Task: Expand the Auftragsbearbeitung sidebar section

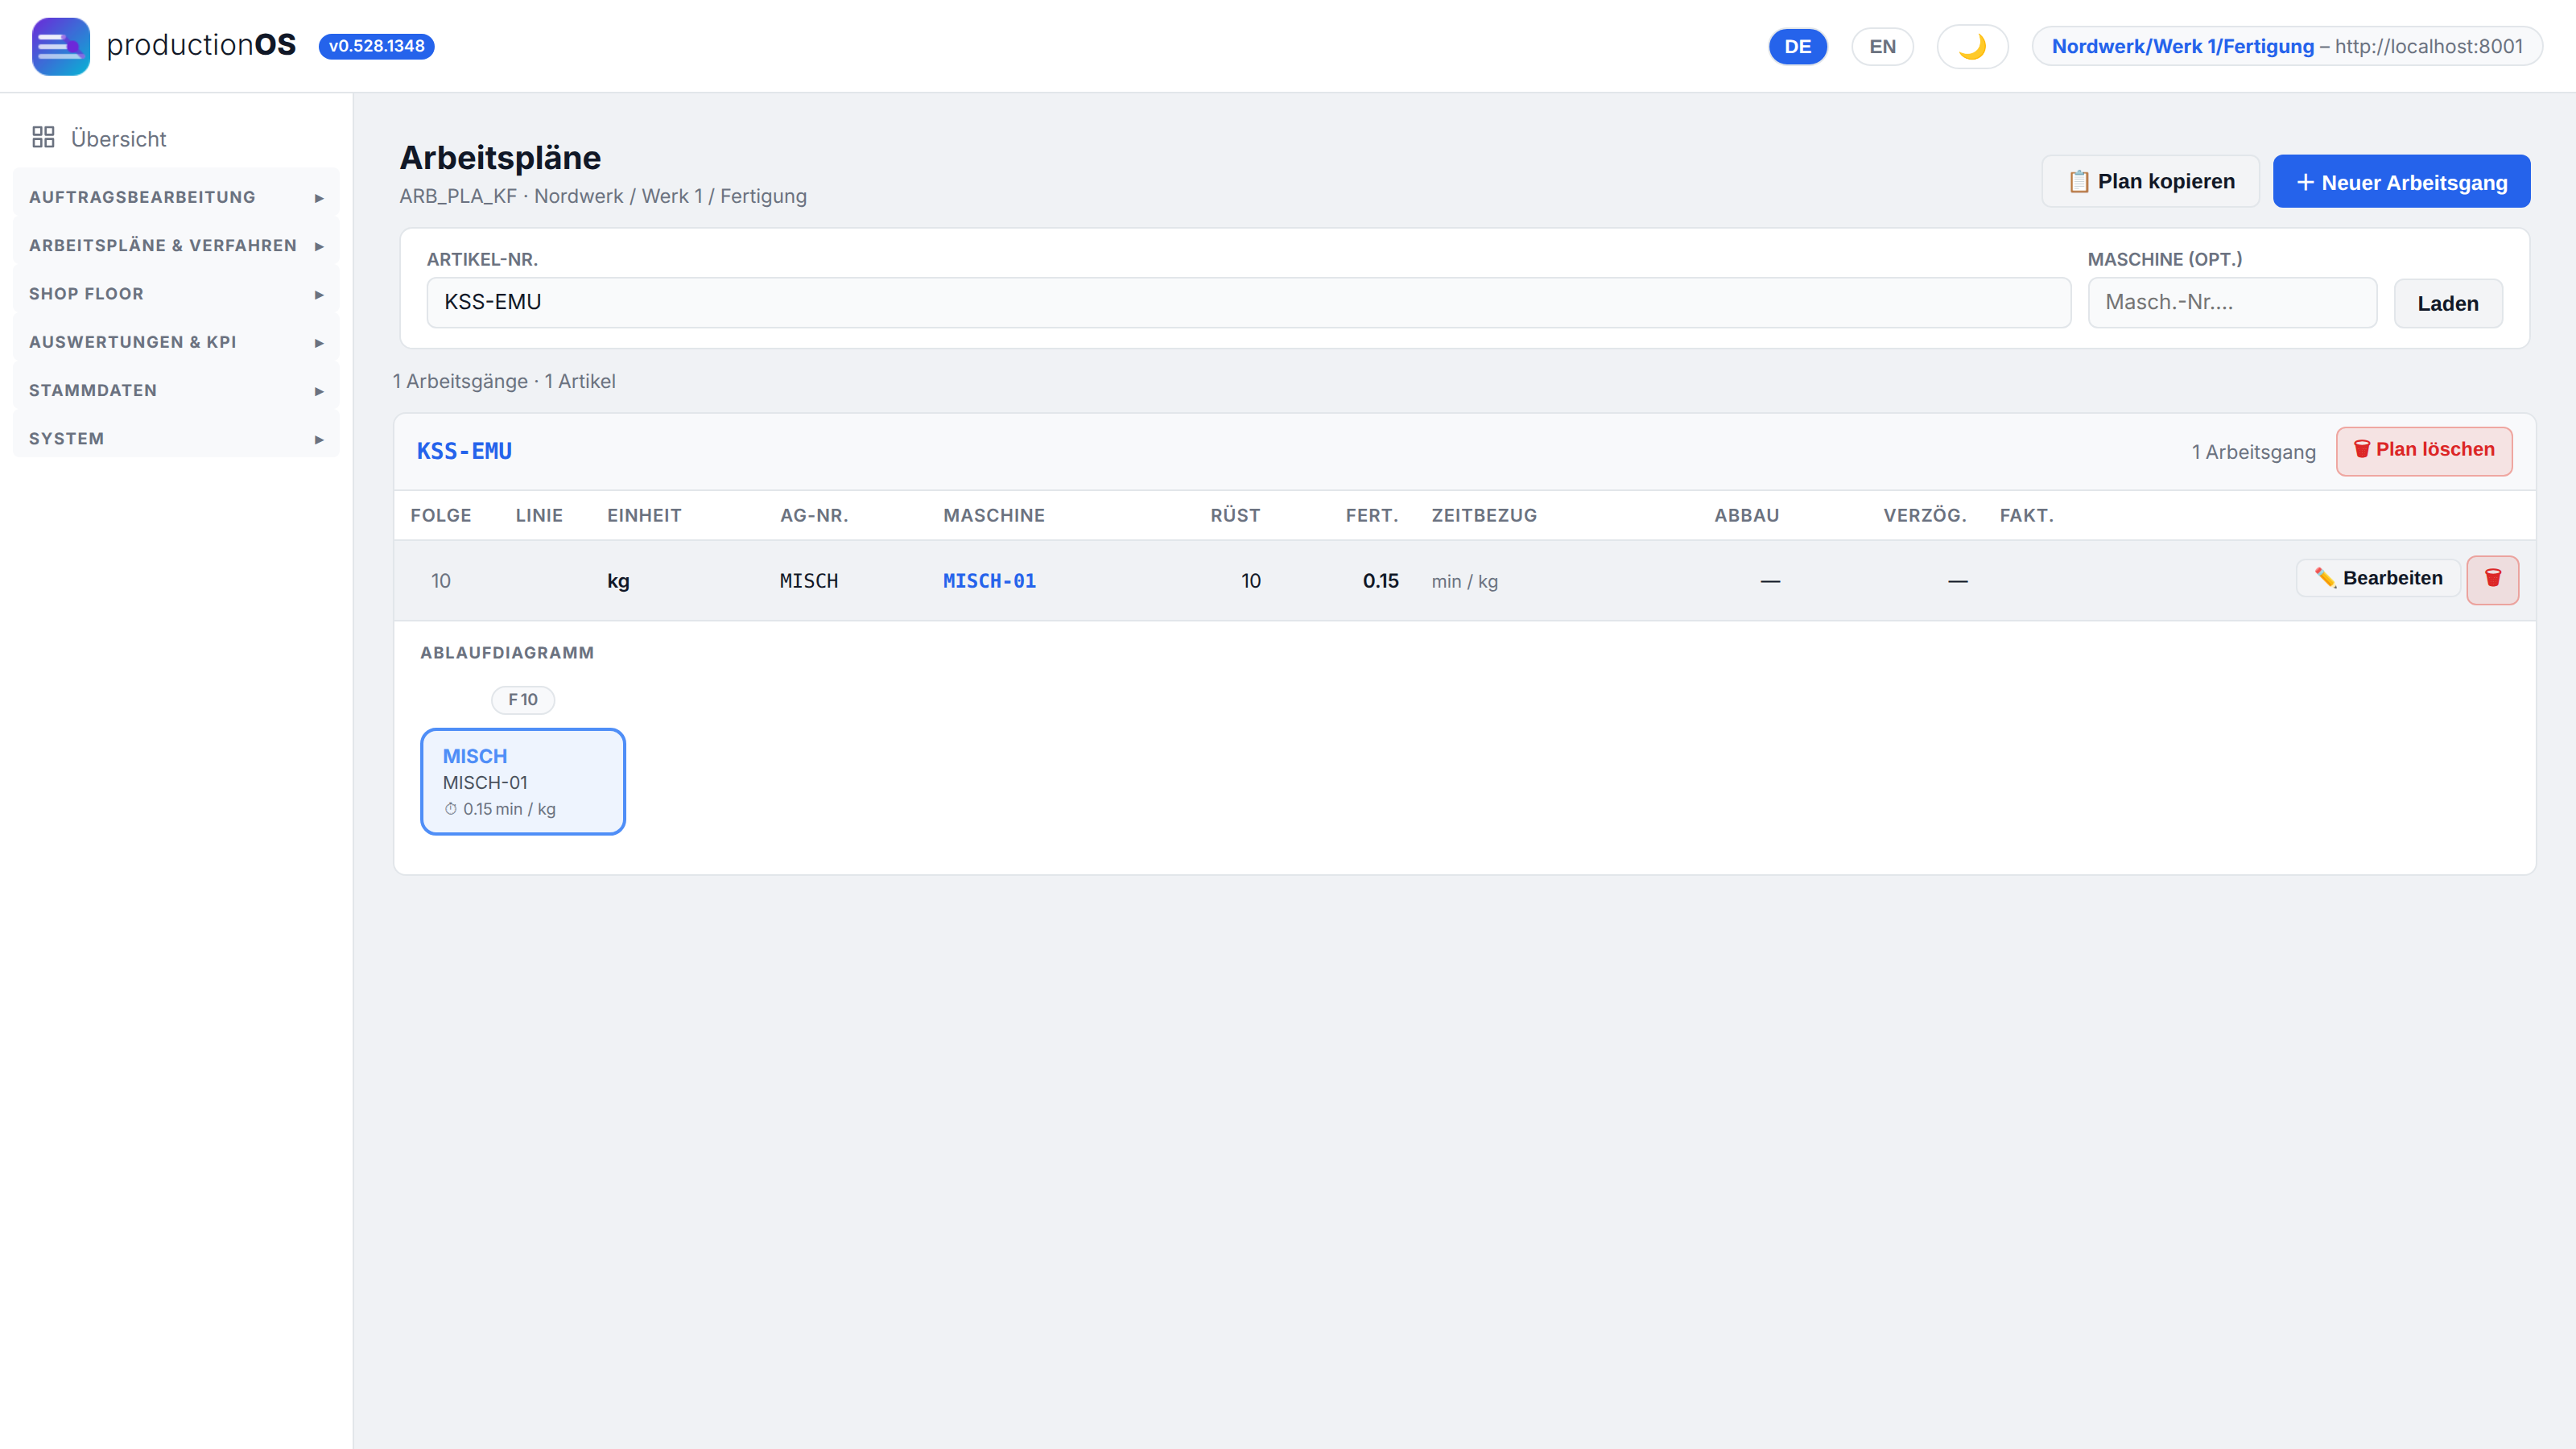Action: (176, 197)
